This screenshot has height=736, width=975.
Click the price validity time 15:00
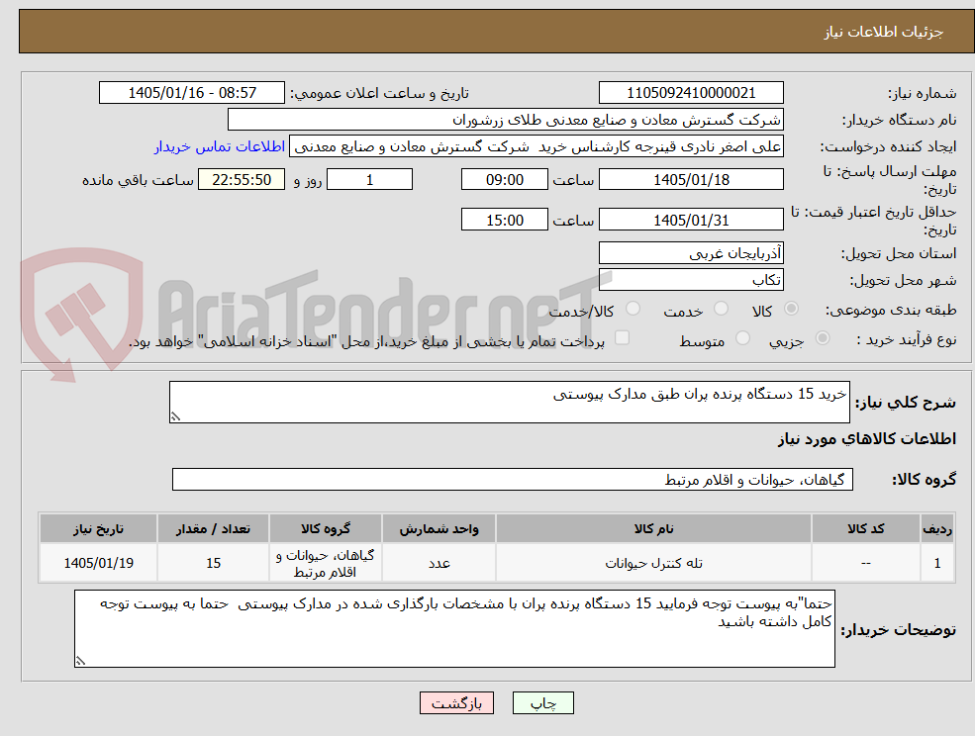504,220
